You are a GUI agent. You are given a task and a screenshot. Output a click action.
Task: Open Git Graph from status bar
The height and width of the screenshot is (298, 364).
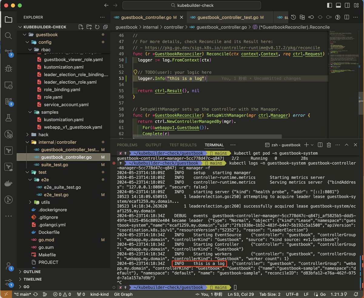click(123, 294)
